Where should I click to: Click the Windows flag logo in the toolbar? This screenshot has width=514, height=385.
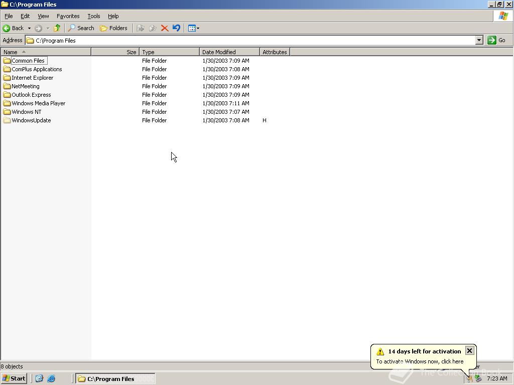tap(503, 16)
